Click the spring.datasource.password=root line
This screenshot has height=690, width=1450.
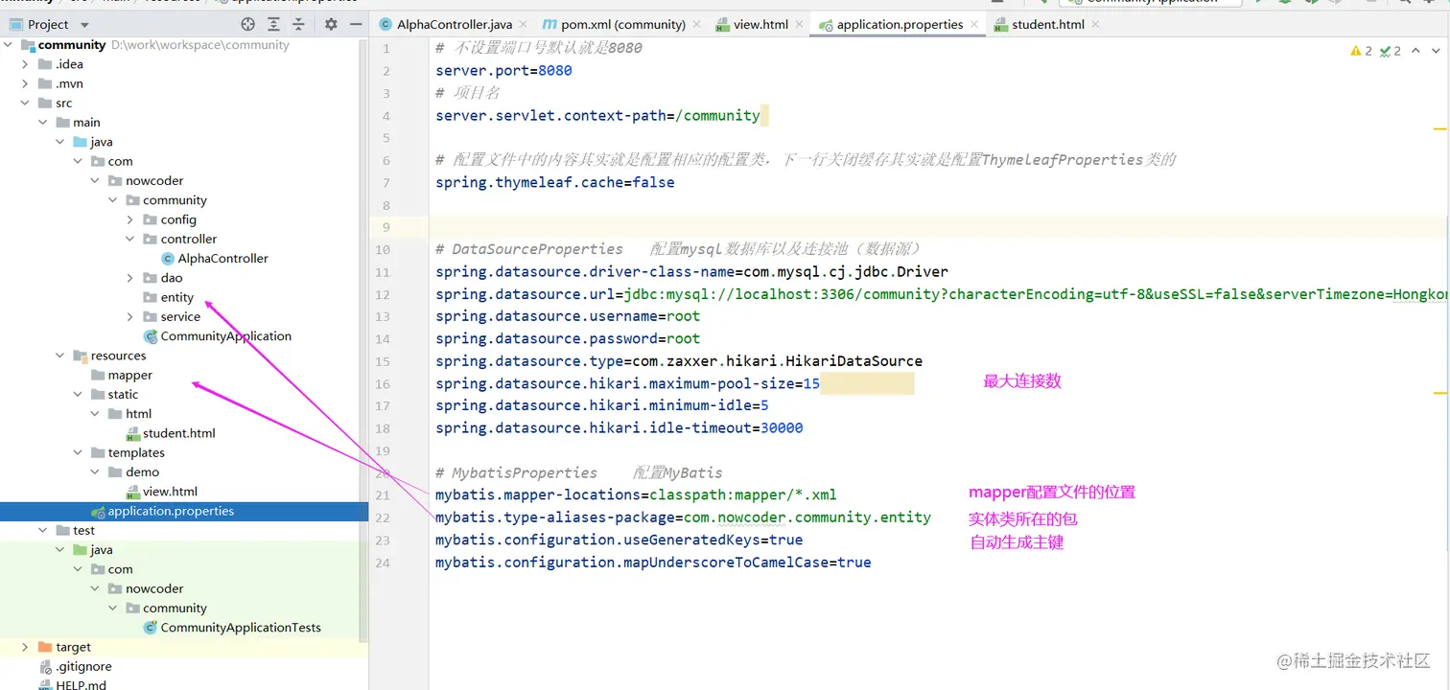(568, 338)
